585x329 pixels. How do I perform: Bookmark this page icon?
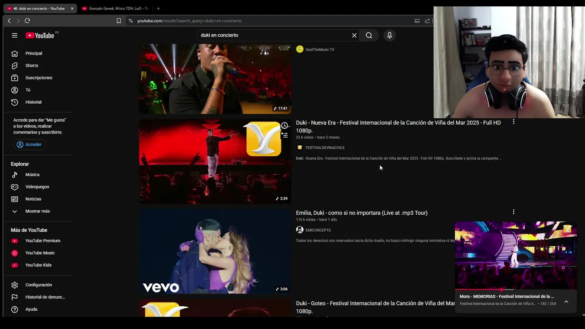(119, 21)
